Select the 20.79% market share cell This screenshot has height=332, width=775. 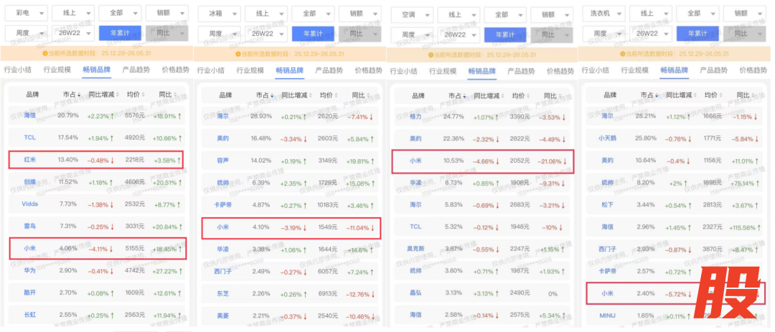pyautogui.click(x=68, y=115)
